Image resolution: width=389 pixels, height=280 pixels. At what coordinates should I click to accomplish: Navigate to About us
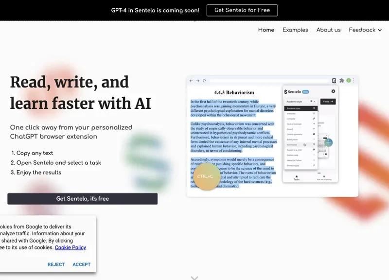[x=329, y=30]
